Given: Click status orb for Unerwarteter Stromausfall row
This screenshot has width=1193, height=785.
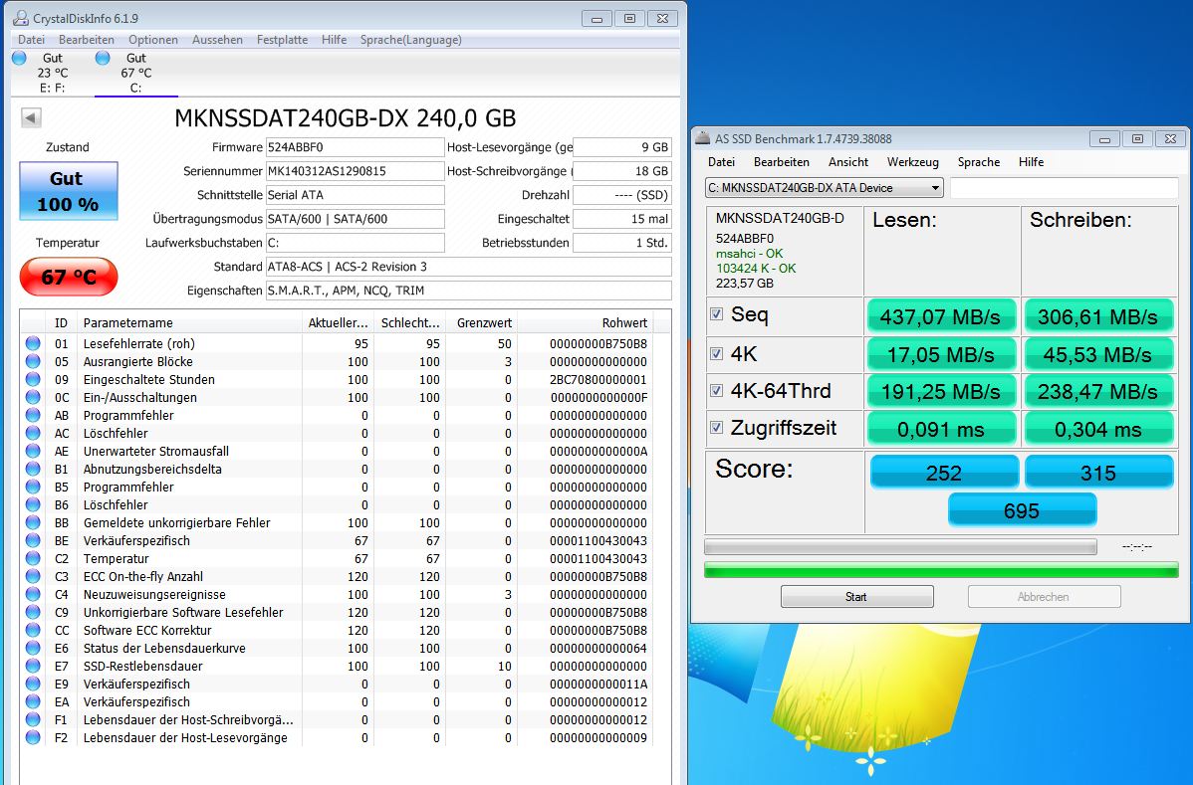Looking at the screenshot, I should [x=33, y=451].
